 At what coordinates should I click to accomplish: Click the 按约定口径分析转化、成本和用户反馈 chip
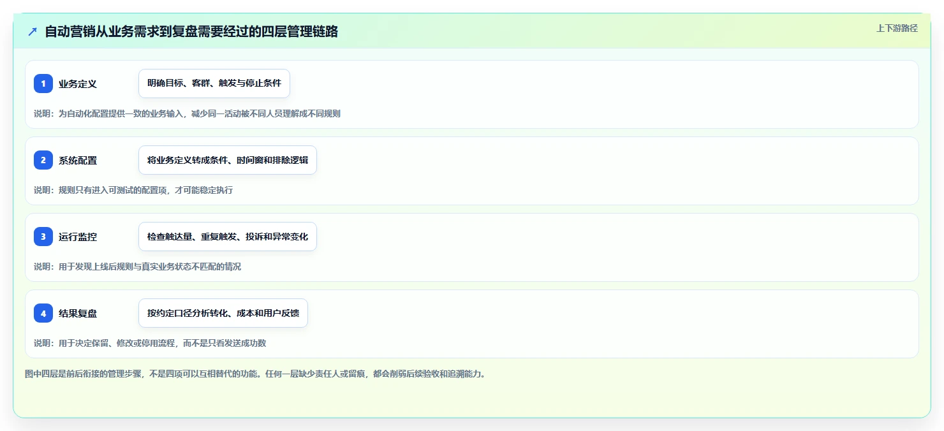click(x=223, y=313)
